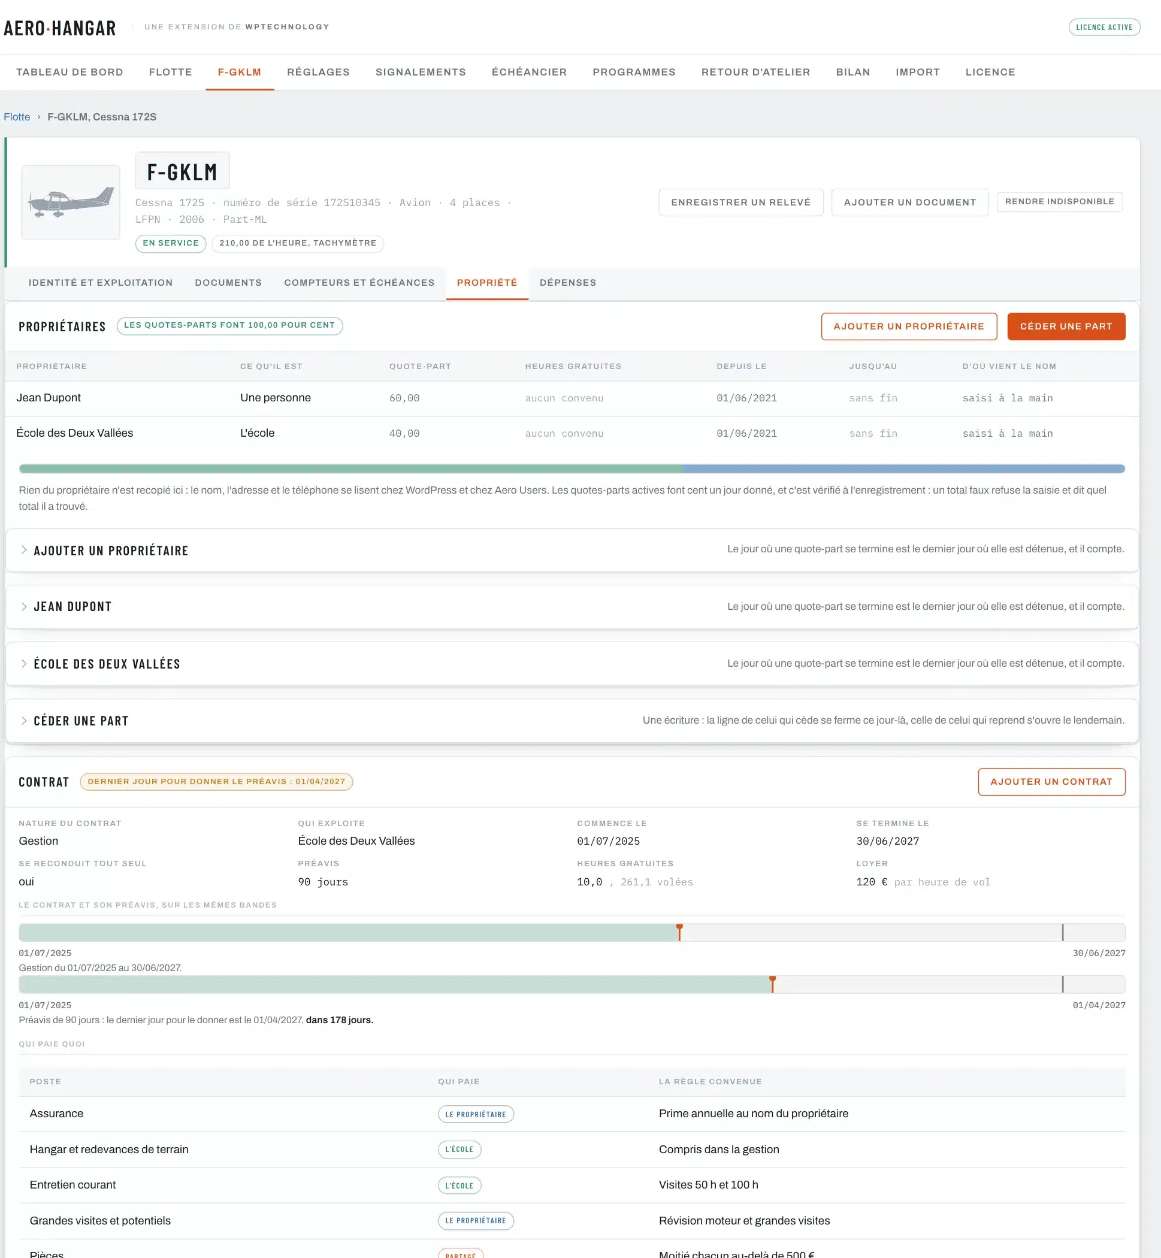The height and width of the screenshot is (1258, 1161).
Task: Open the Échéancier menu item
Action: pos(529,72)
